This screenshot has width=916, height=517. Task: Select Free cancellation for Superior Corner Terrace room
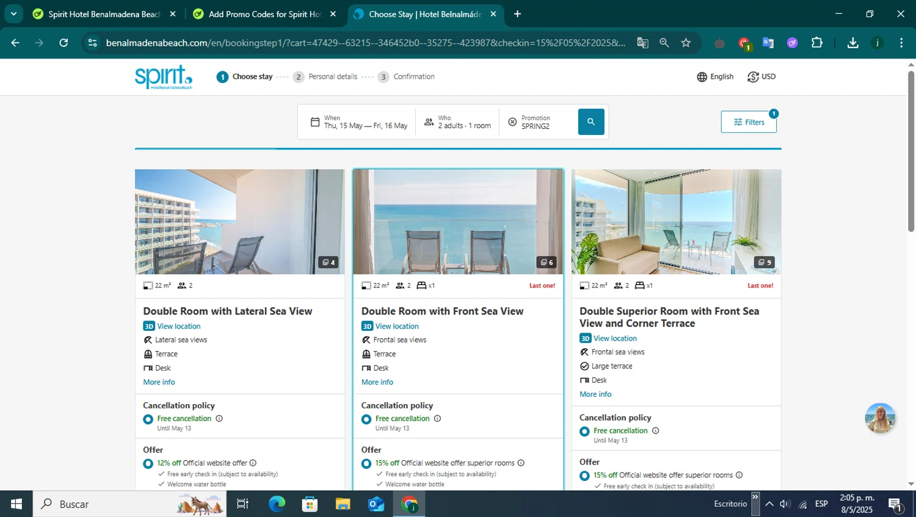(x=584, y=432)
